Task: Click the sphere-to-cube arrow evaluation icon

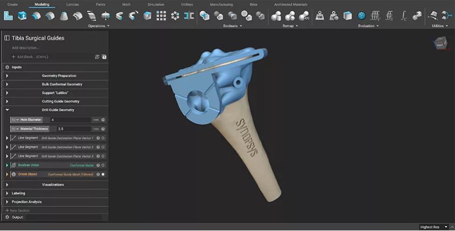Action: [x=417, y=16]
